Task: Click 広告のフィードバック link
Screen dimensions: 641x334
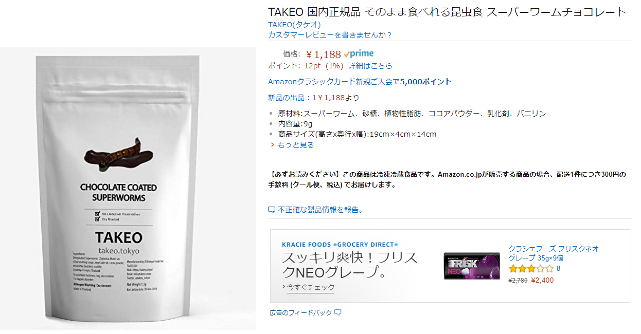Action: tap(301, 312)
